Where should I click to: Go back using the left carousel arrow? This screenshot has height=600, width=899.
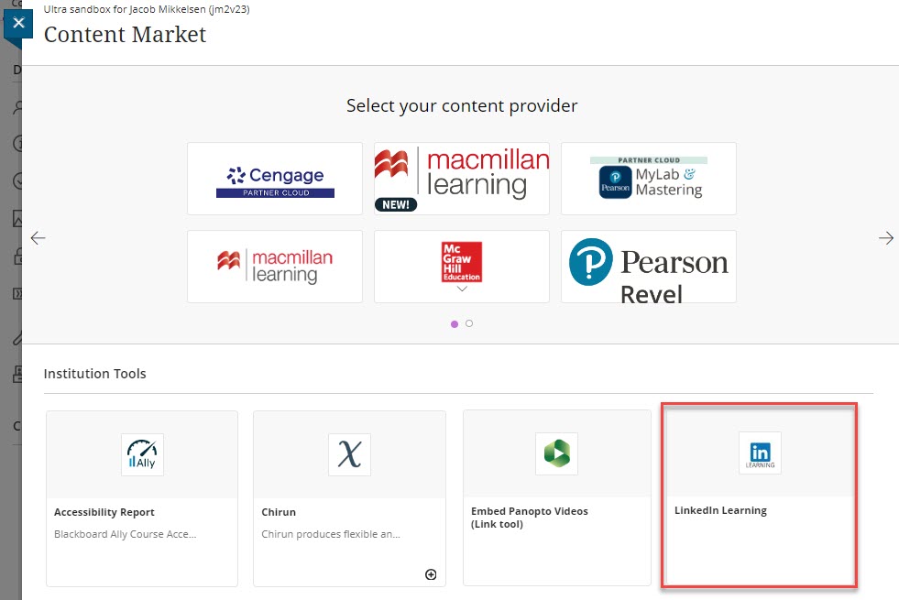pyautogui.click(x=38, y=237)
